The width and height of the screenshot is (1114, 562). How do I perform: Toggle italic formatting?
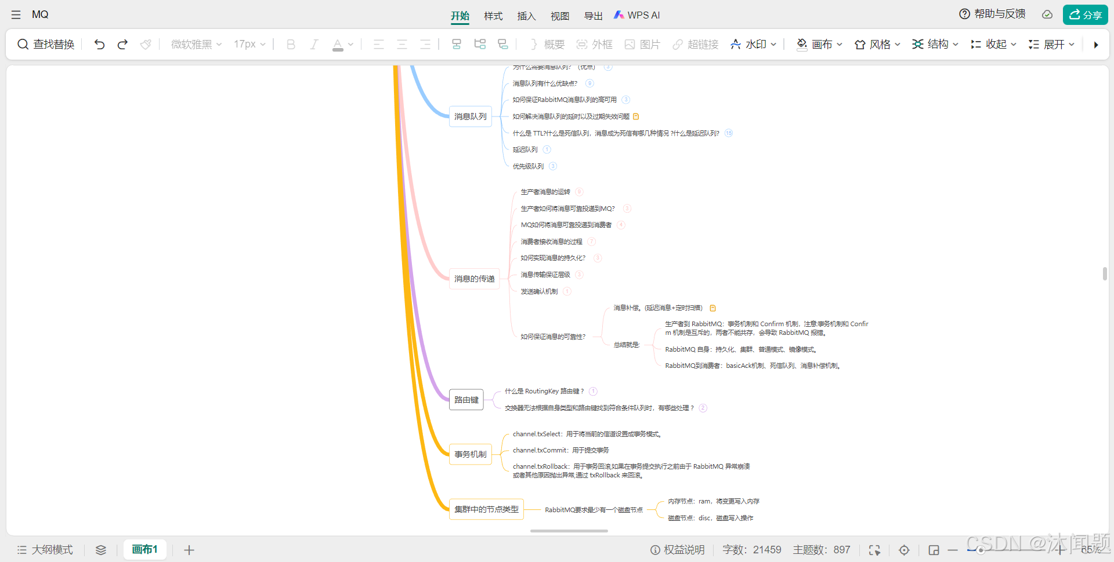pos(314,44)
